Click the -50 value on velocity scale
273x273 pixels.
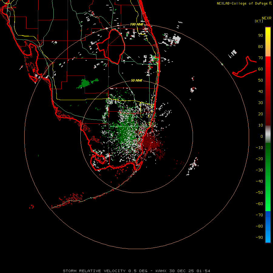tap(259, 193)
